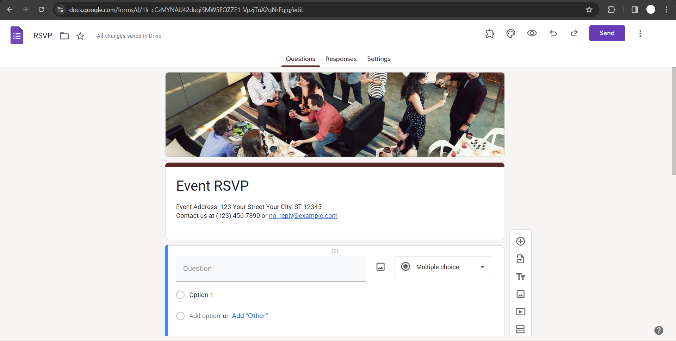Open the More options three-dot menu
This screenshot has width=676, height=341.
point(640,33)
